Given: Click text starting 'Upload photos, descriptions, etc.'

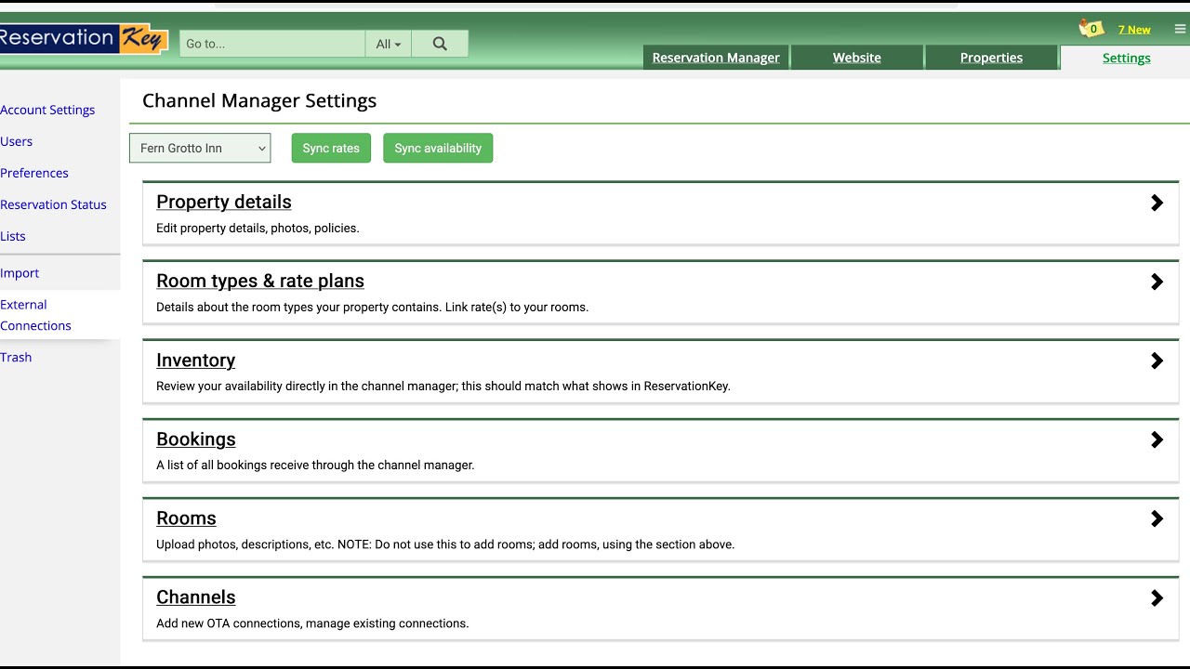Looking at the screenshot, I should click(445, 544).
